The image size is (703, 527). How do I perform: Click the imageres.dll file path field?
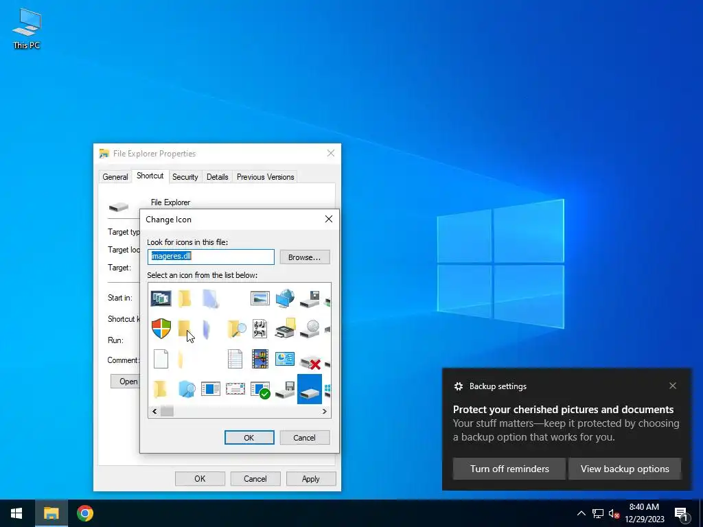211,257
